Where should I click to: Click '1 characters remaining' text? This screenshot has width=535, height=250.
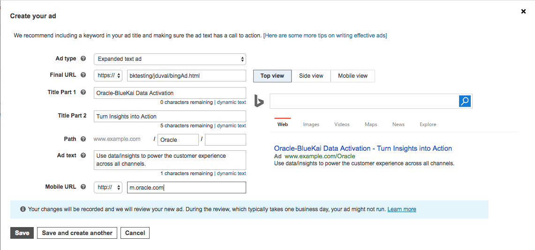pos(186,173)
